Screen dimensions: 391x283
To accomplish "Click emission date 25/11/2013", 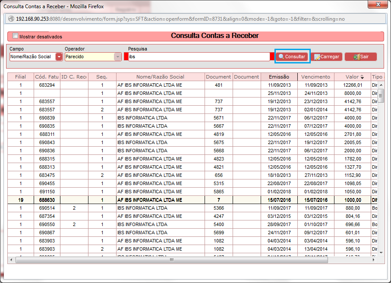I will click(x=279, y=93).
